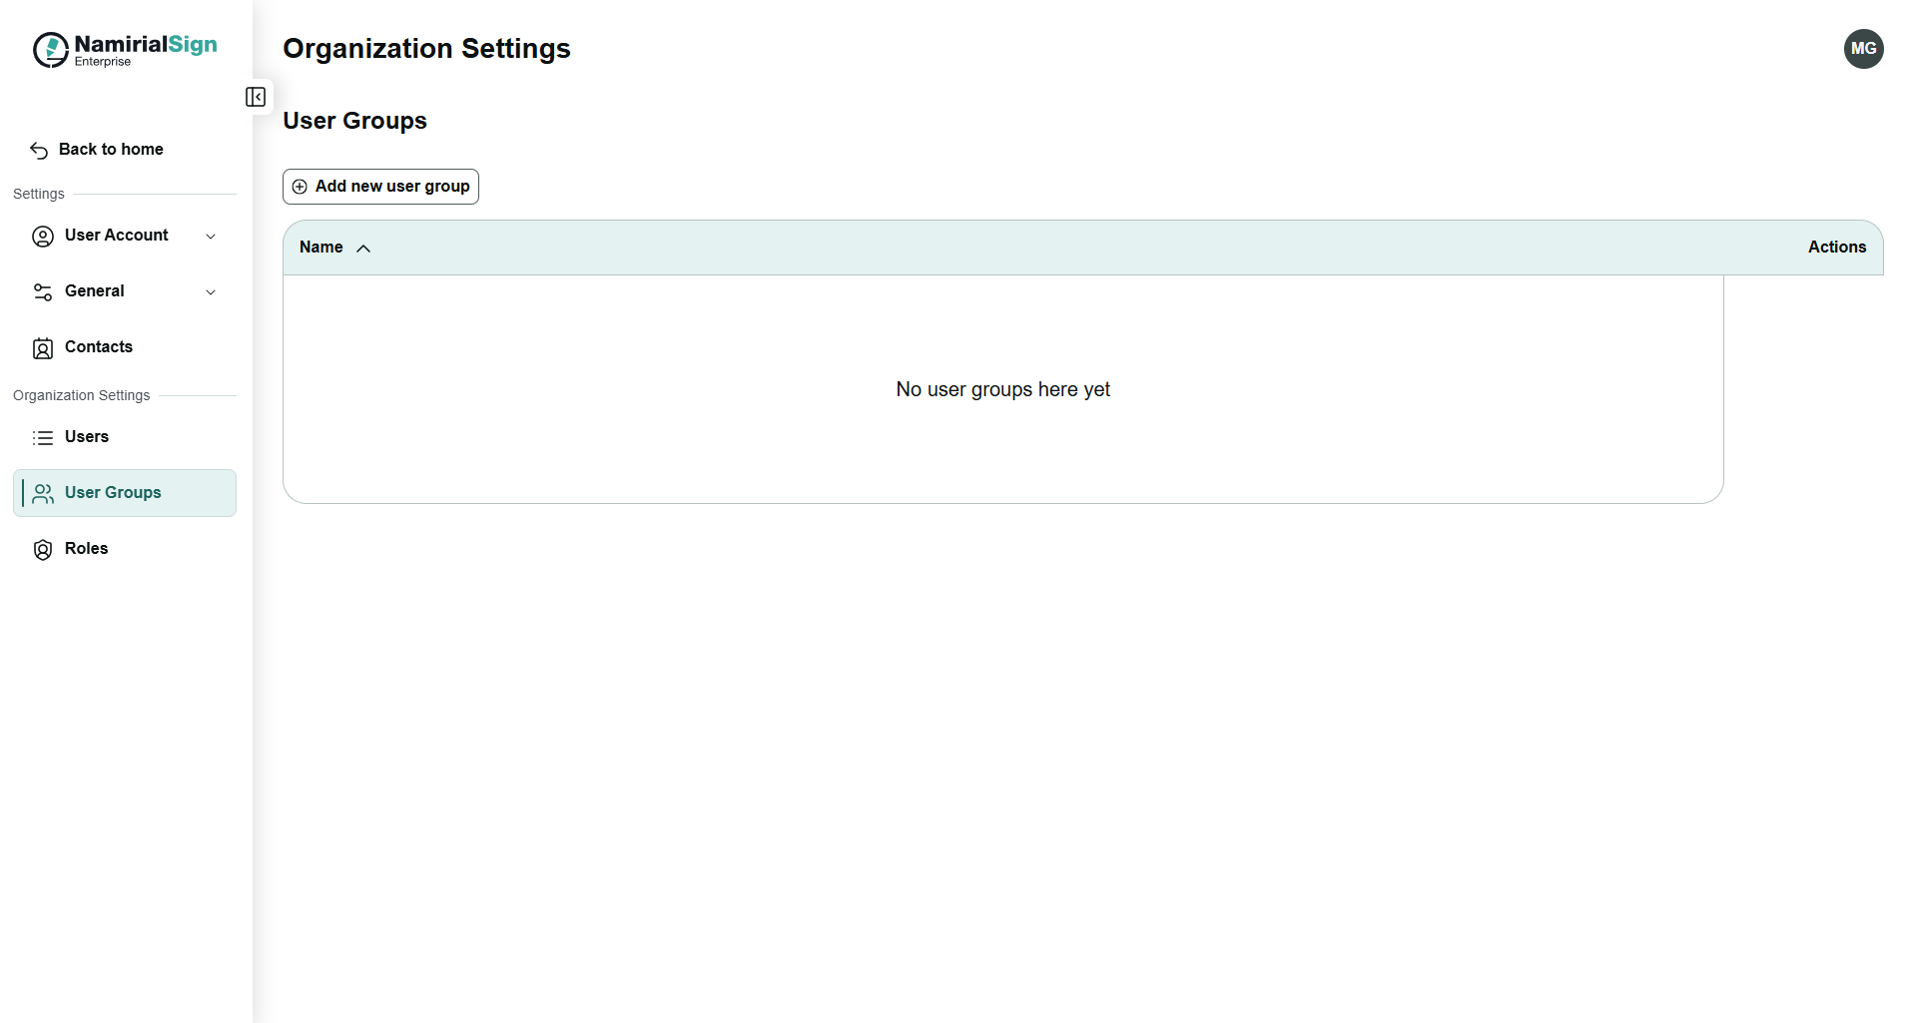Open the Contacts menu item
Image resolution: width=1908 pixels, height=1023 pixels.
tap(98, 347)
